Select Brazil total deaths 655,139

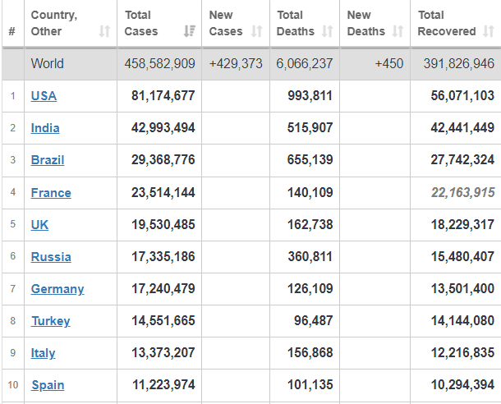[x=310, y=159]
